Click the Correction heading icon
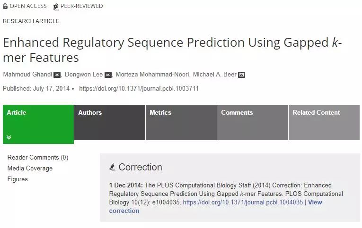 pyautogui.click(x=112, y=167)
